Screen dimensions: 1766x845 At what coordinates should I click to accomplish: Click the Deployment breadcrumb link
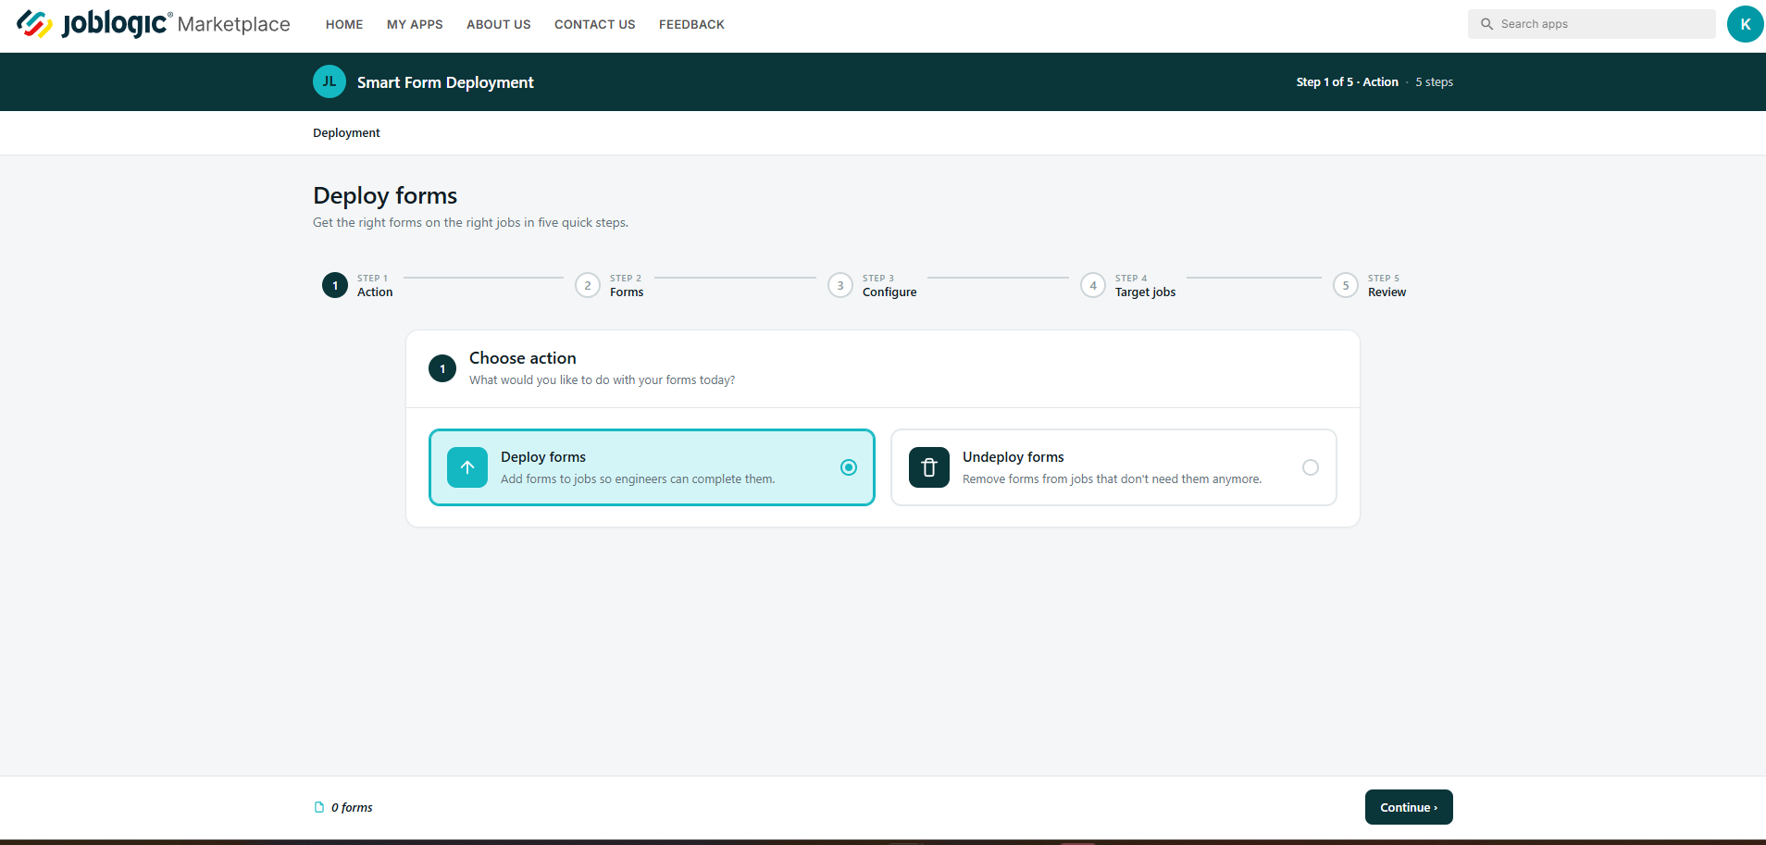pyautogui.click(x=346, y=133)
